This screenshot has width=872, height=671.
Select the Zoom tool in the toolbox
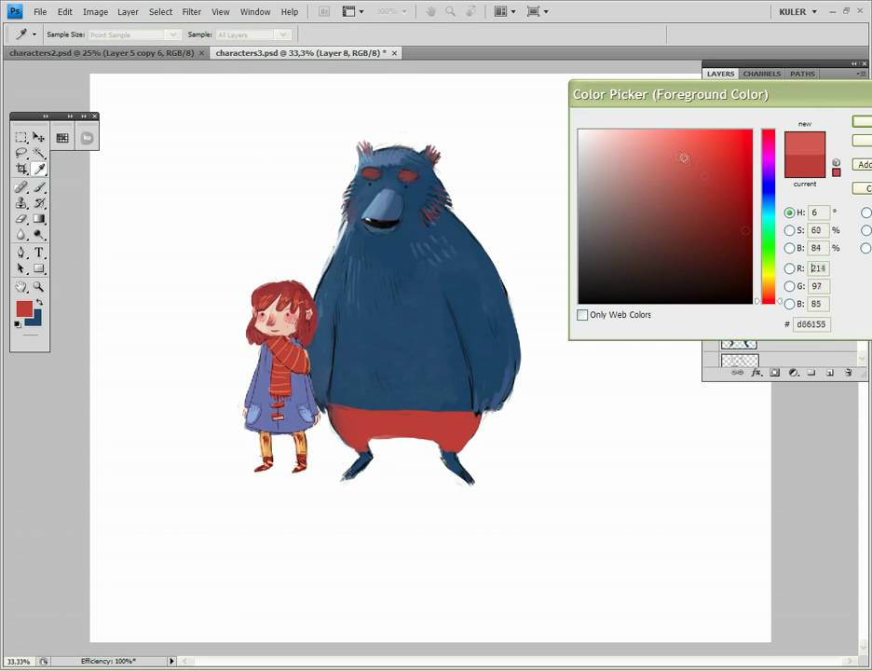(38, 286)
